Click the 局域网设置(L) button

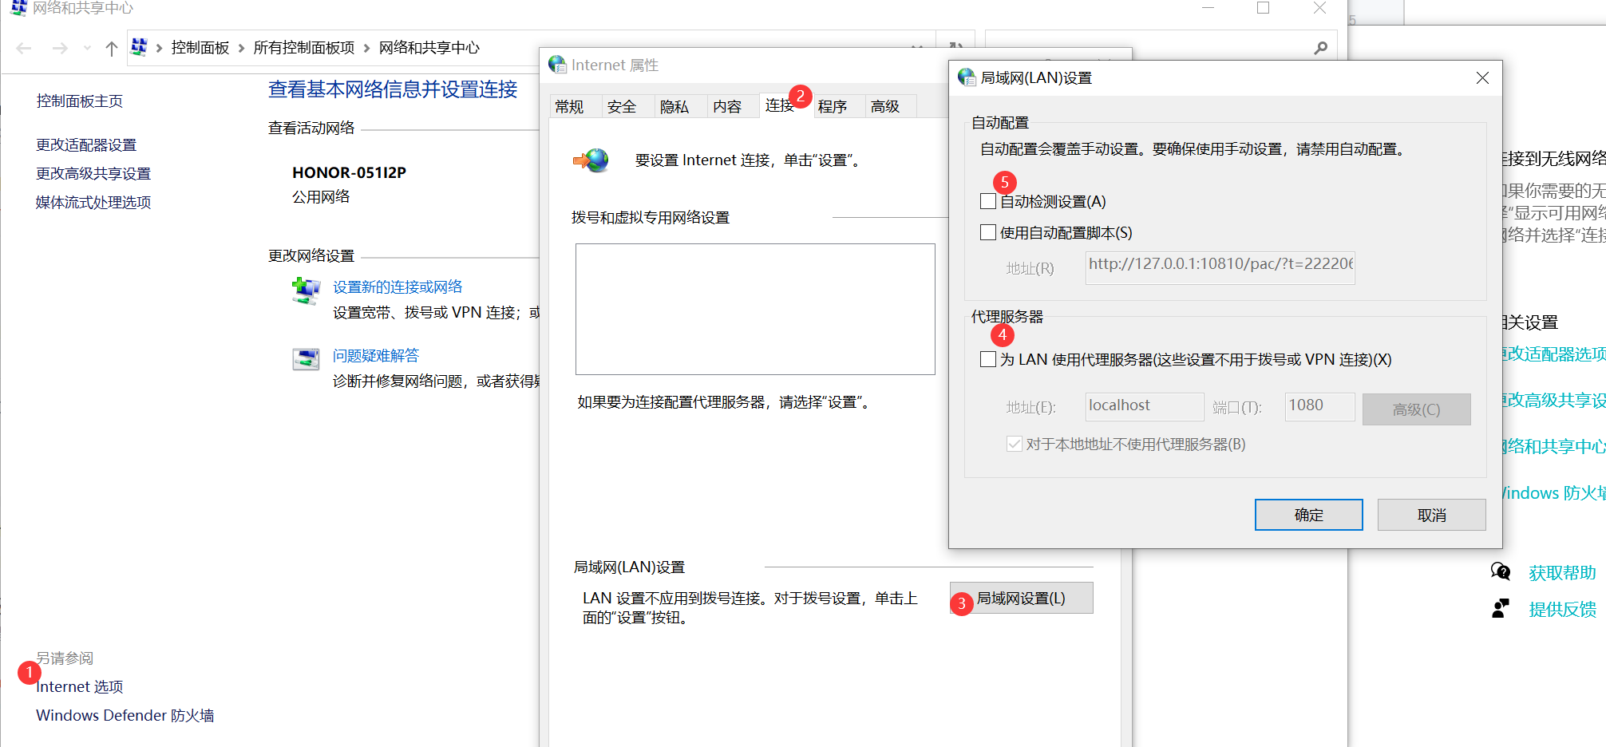click(x=1022, y=598)
